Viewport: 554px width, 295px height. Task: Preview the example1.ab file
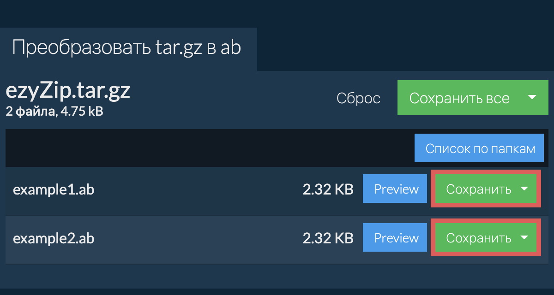coord(396,189)
